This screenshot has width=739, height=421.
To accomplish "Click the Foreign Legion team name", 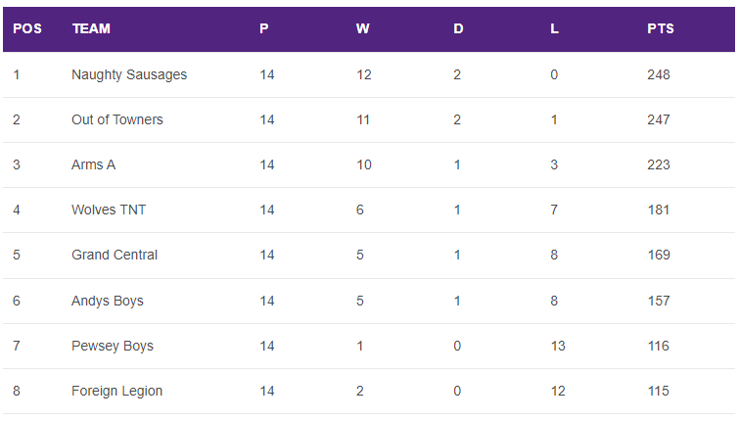I will coord(117,391).
